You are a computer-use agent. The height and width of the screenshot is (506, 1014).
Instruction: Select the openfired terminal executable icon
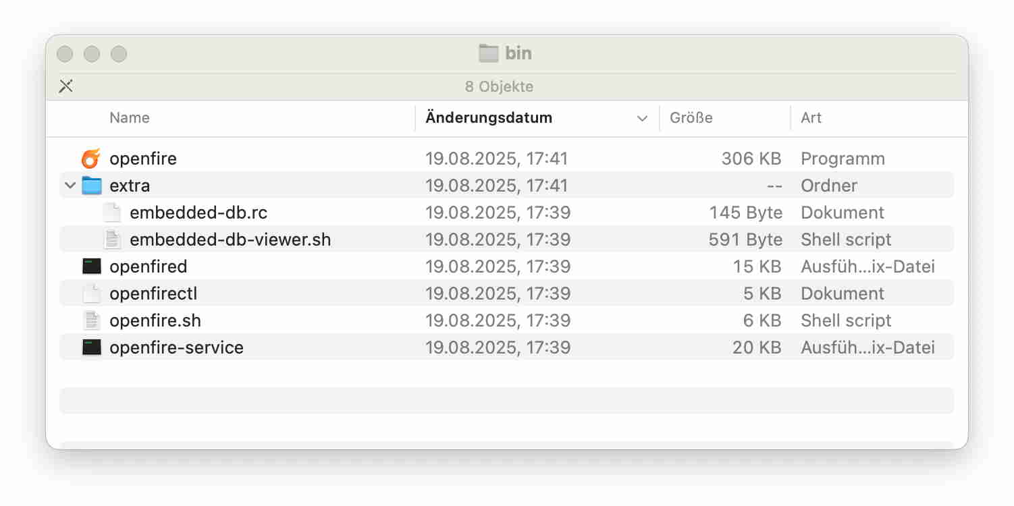(x=91, y=266)
